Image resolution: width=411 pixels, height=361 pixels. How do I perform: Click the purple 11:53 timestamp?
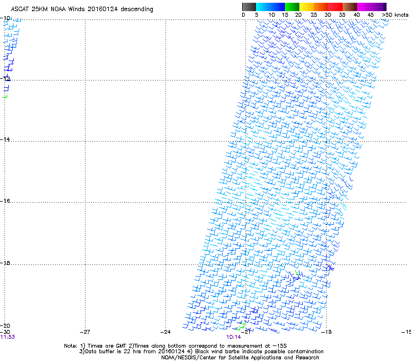click(x=7, y=337)
